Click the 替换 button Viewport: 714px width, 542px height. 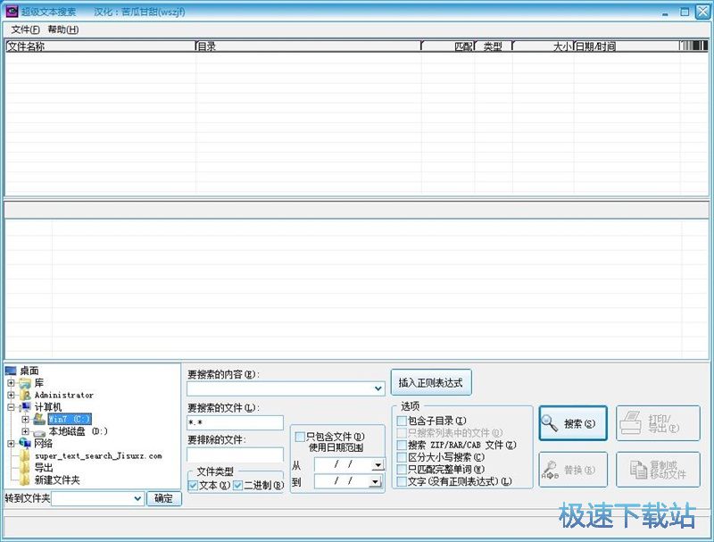click(573, 470)
